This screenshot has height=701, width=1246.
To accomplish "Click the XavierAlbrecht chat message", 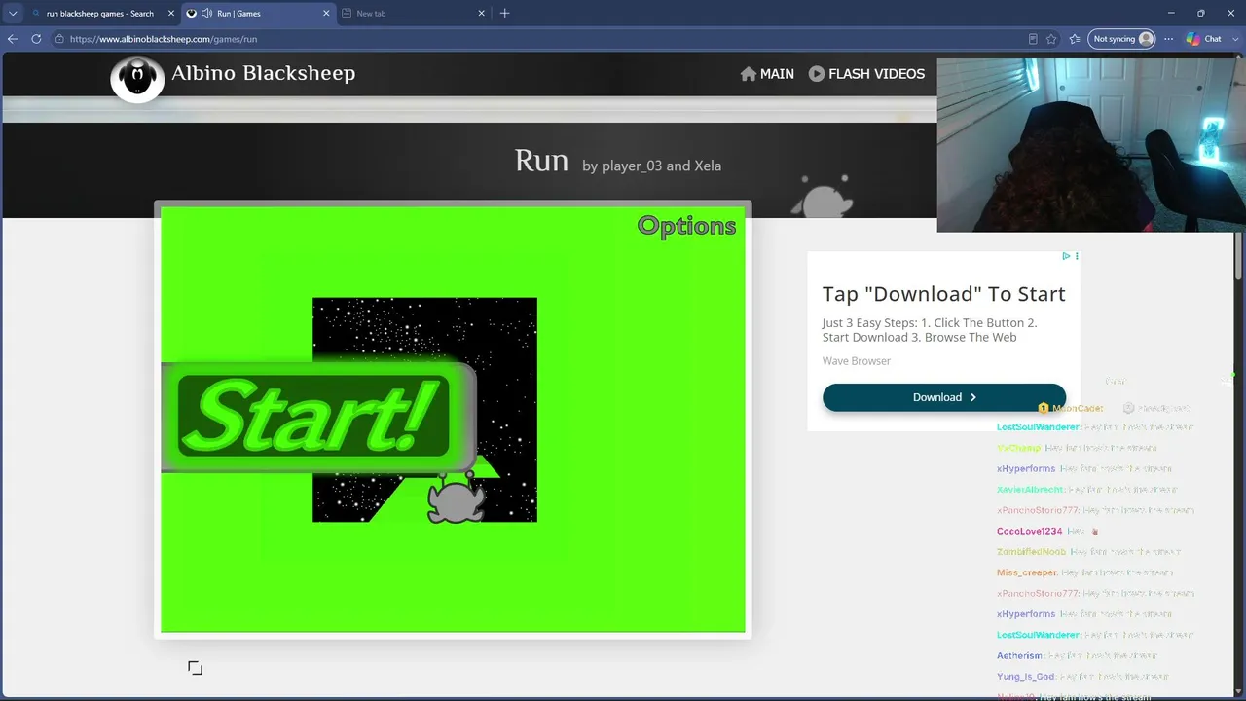I will [1087, 490].
